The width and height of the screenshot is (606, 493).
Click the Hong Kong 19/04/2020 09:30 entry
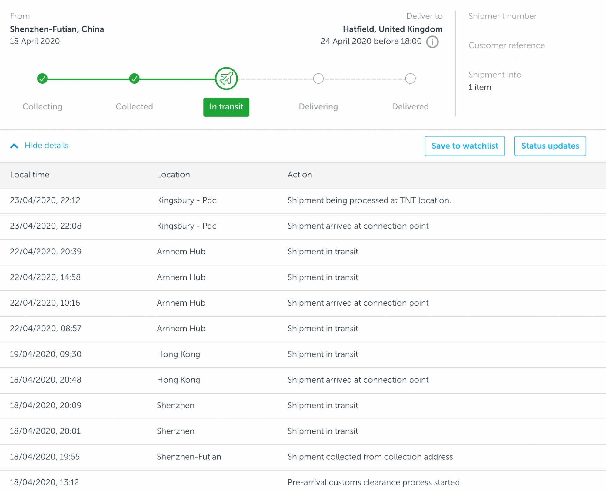pyautogui.click(x=178, y=354)
